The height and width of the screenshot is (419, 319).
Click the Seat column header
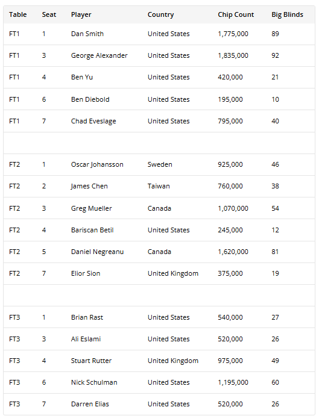(x=49, y=14)
